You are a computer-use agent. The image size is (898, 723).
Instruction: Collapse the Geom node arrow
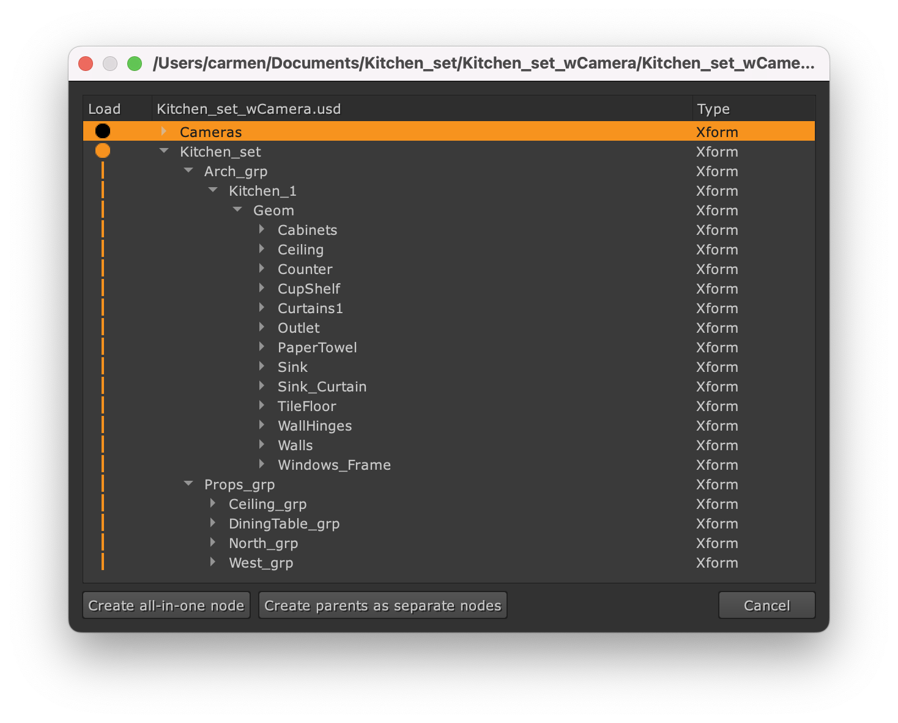pyautogui.click(x=237, y=210)
